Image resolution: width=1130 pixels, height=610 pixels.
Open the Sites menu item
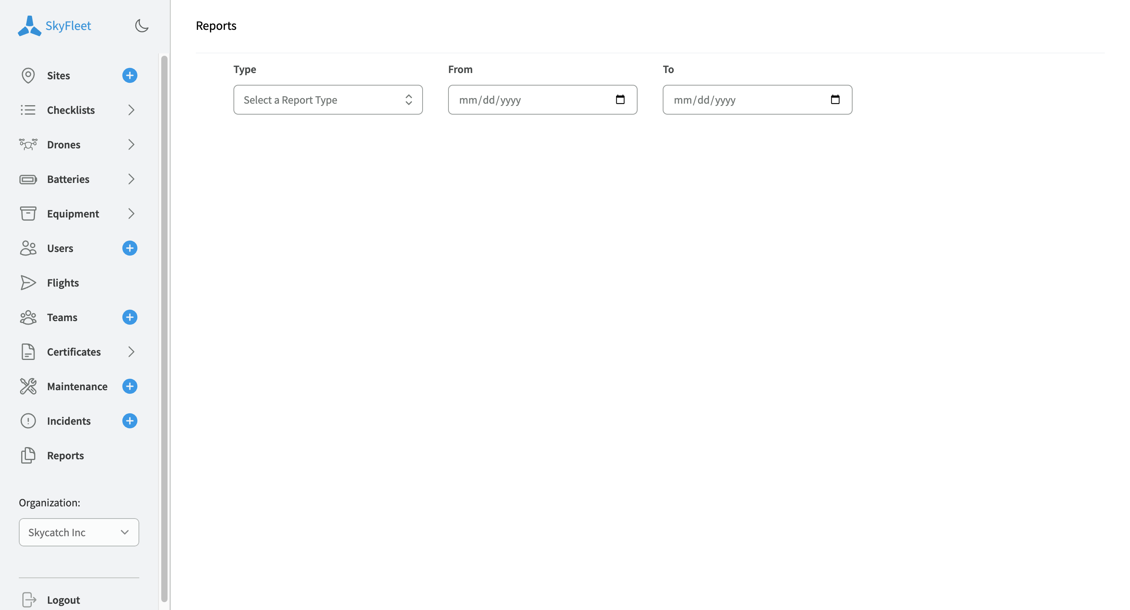pos(58,75)
